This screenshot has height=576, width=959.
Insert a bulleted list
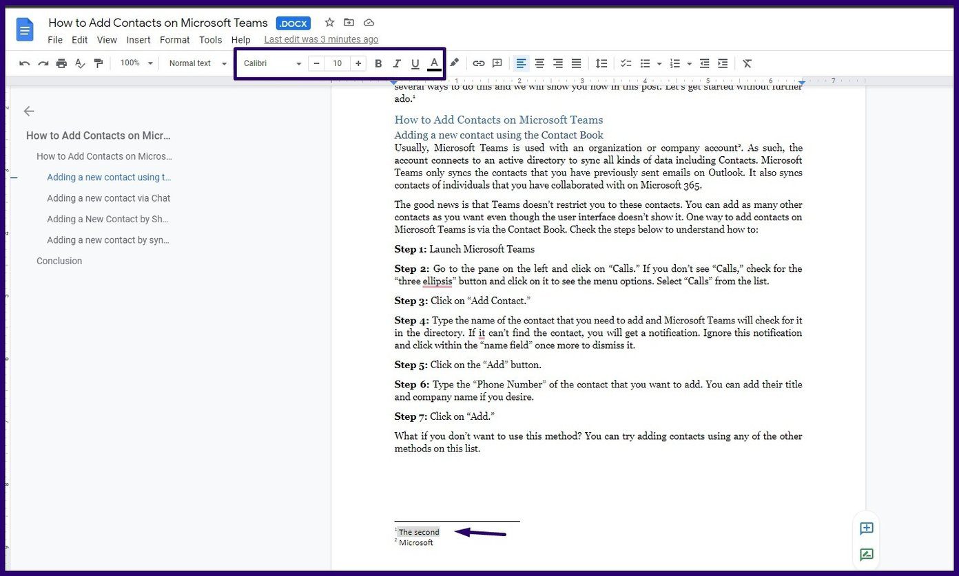coord(645,63)
